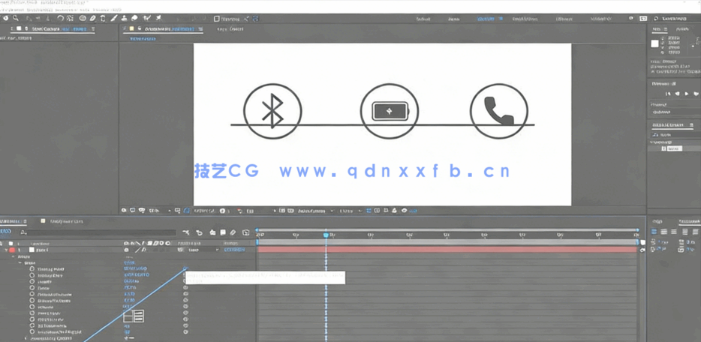701x342 pixels.
Task: Click the align left icon in Align panel
Action: (654, 232)
